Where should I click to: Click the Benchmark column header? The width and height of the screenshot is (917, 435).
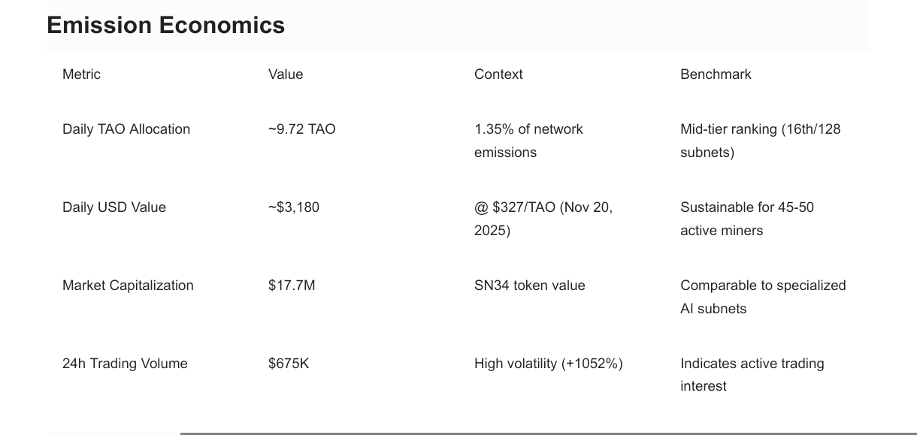pyautogui.click(x=716, y=74)
